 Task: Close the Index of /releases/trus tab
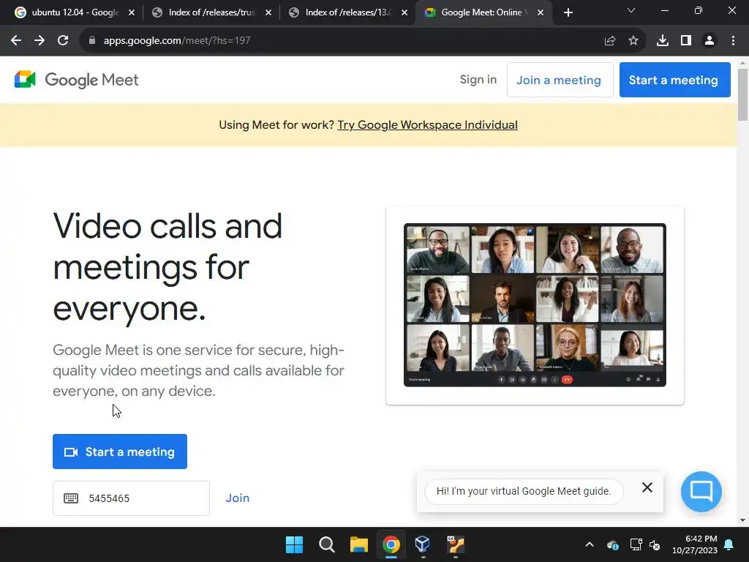pyautogui.click(x=268, y=12)
